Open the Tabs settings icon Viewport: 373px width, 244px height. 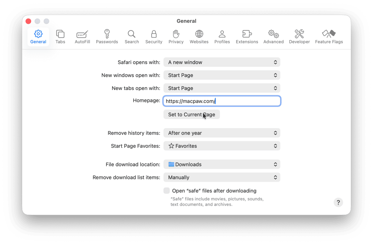point(60,37)
